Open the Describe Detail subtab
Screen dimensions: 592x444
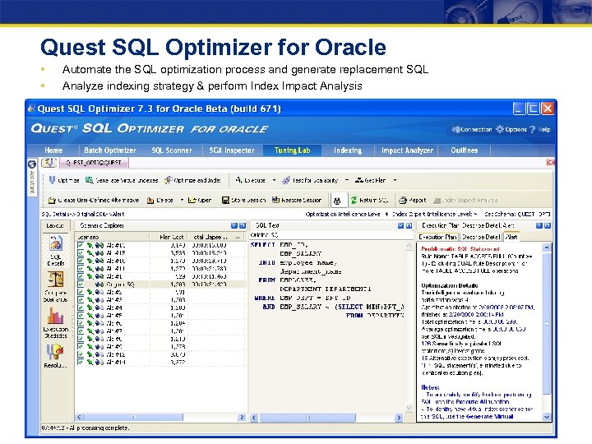click(481, 237)
